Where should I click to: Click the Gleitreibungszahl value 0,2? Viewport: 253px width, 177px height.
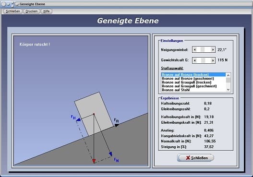pyautogui.click(x=207, y=109)
